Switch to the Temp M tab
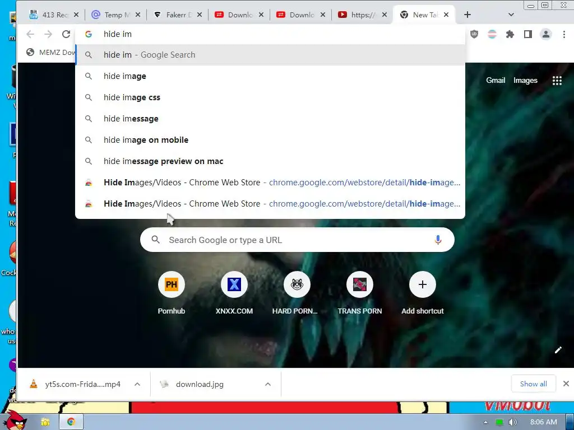Screen dimensions: 574x430 [115, 15]
